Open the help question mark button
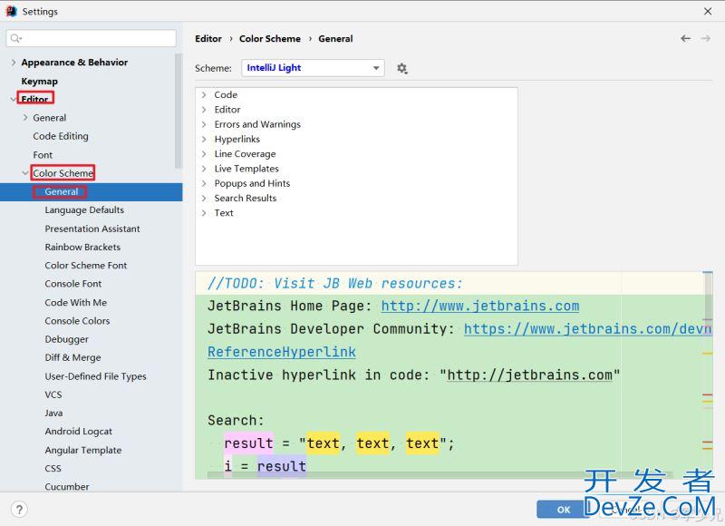 point(19,510)
